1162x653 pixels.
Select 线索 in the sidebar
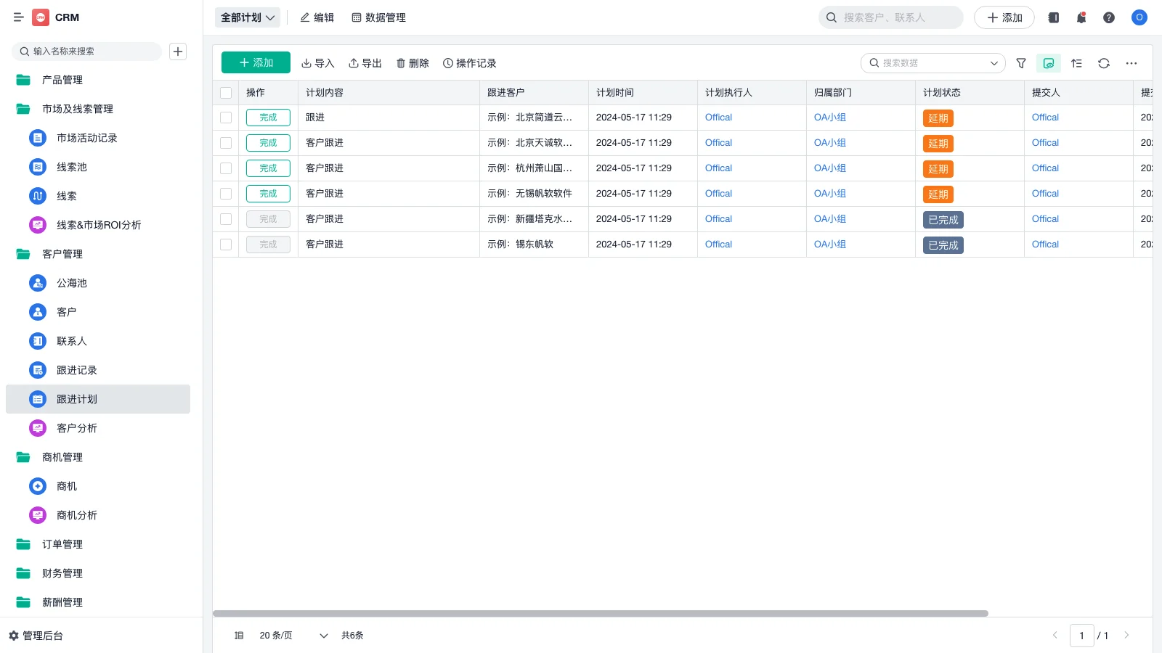[66, 196]
